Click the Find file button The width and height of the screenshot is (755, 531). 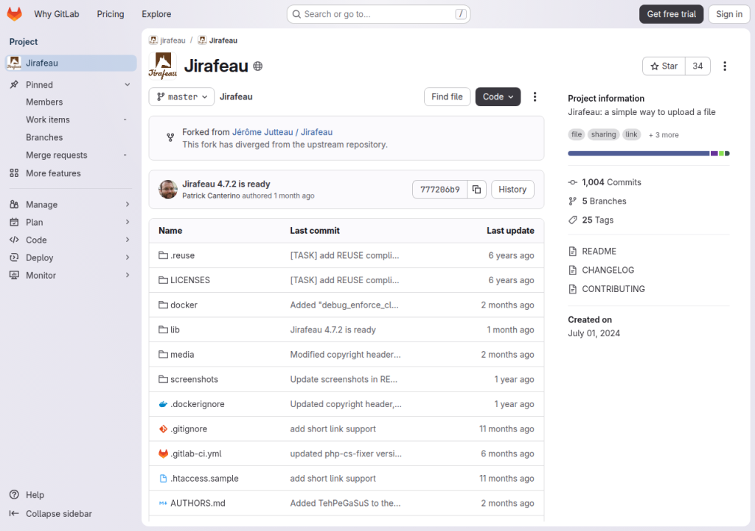tap(447, 97)
